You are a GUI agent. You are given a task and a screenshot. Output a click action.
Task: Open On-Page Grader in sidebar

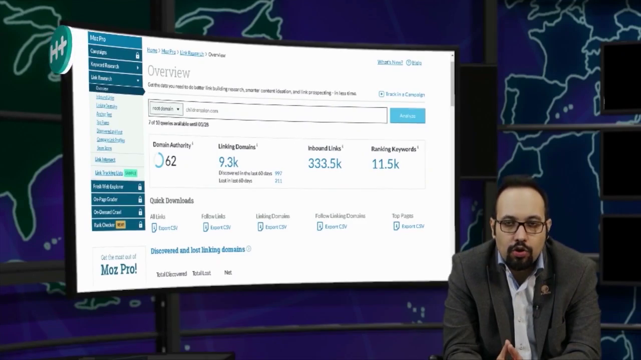118,199
